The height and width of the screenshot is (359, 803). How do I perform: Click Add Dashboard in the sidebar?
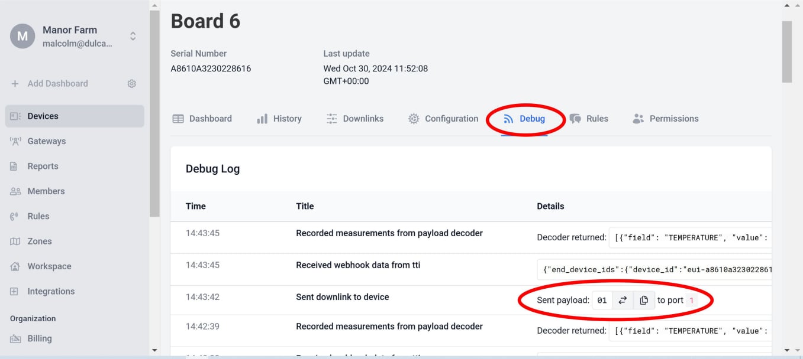click(57, 84)
